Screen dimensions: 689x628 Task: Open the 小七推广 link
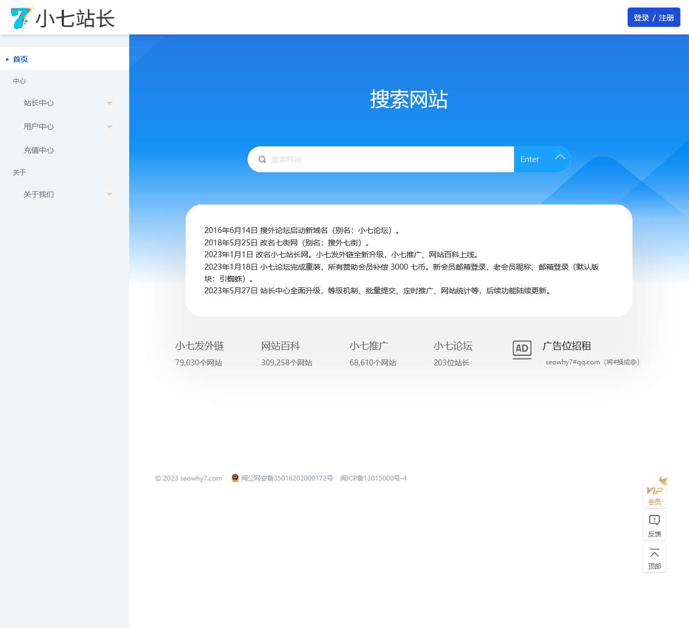click(369, 346)
